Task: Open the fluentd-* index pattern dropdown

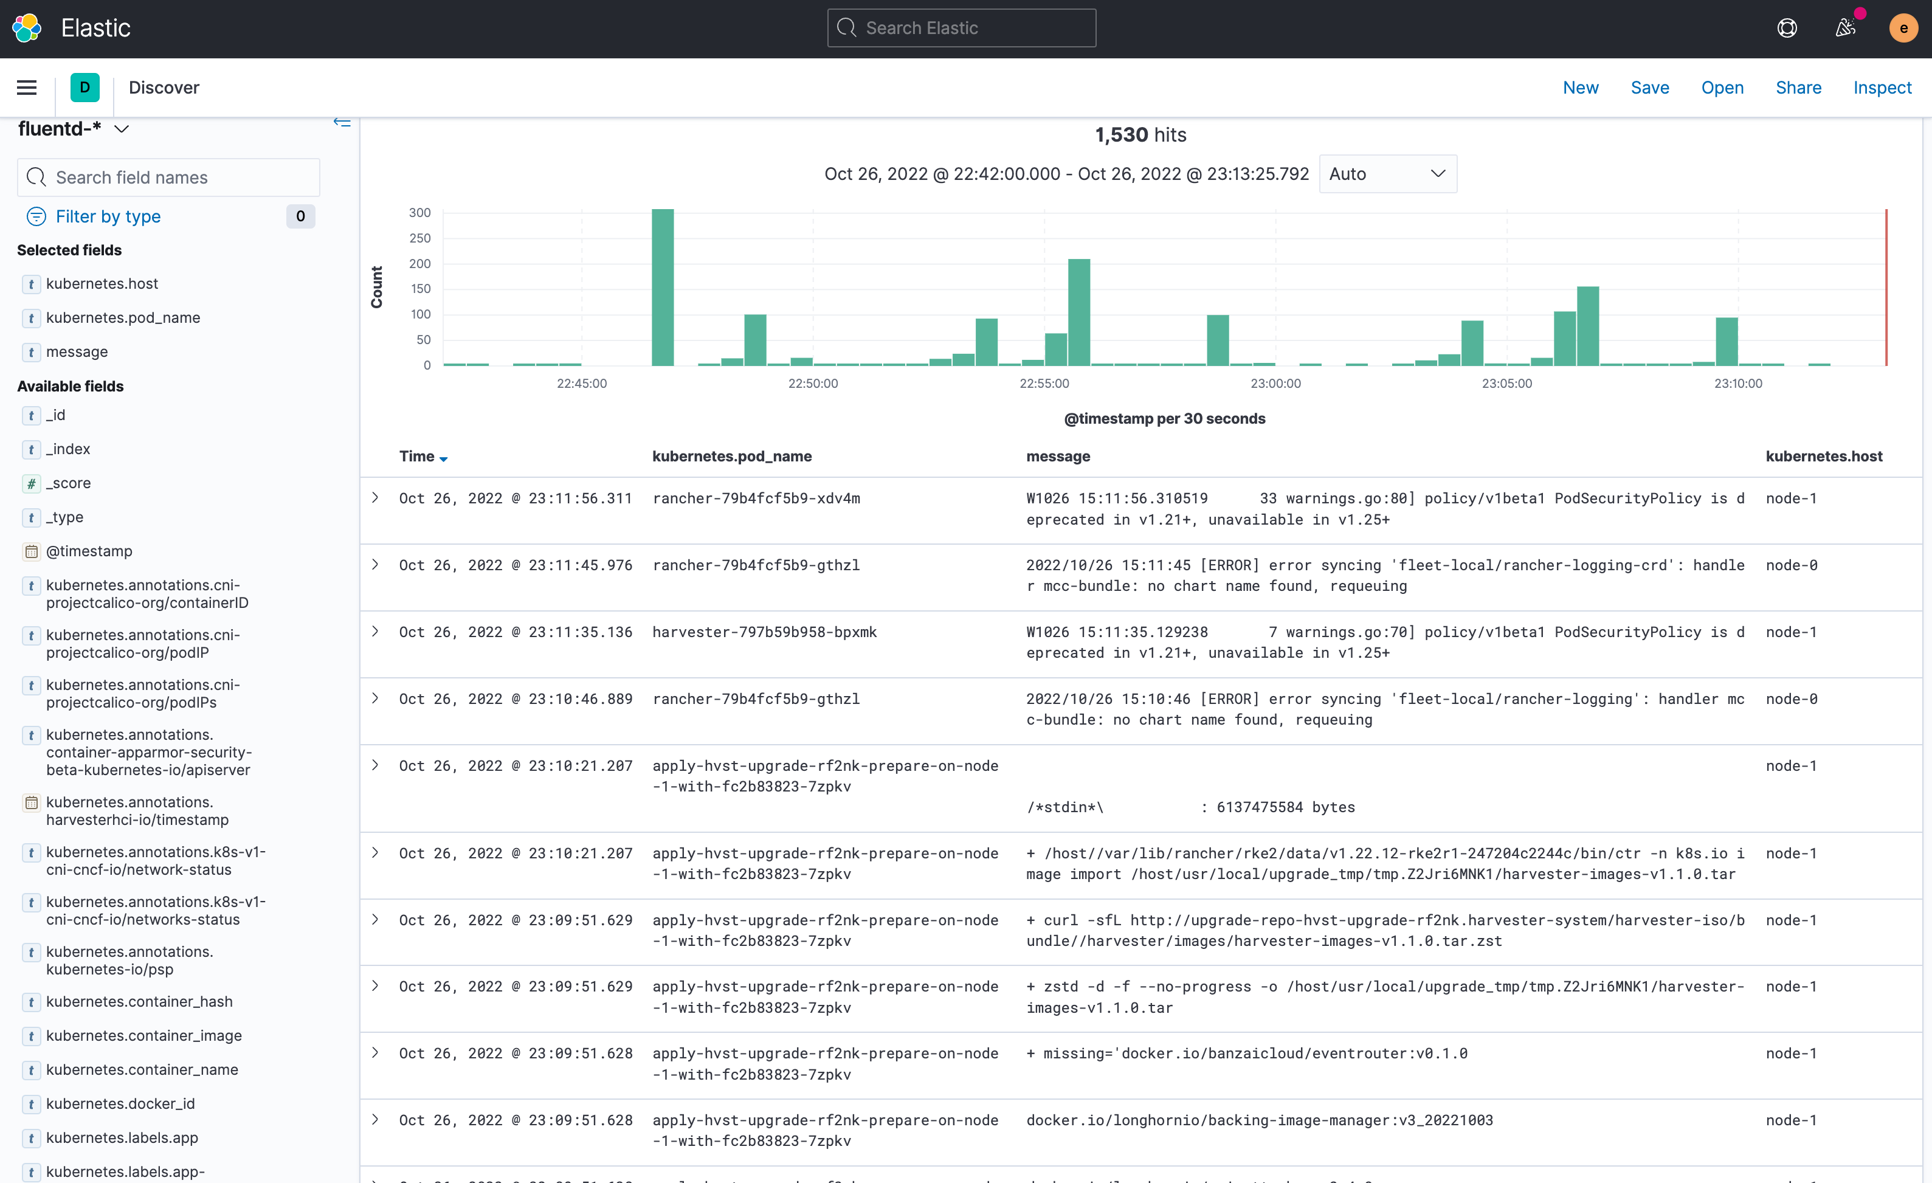Action: tap(122, 128)
